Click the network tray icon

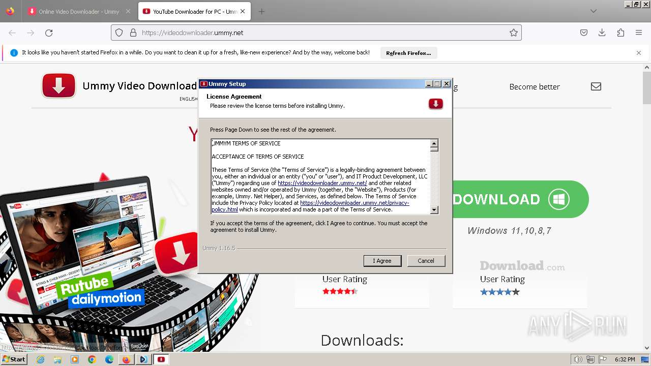pos(590,359)
